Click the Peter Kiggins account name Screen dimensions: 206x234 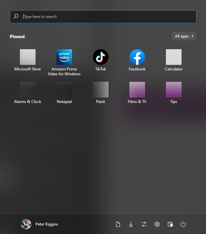(47, 224)
